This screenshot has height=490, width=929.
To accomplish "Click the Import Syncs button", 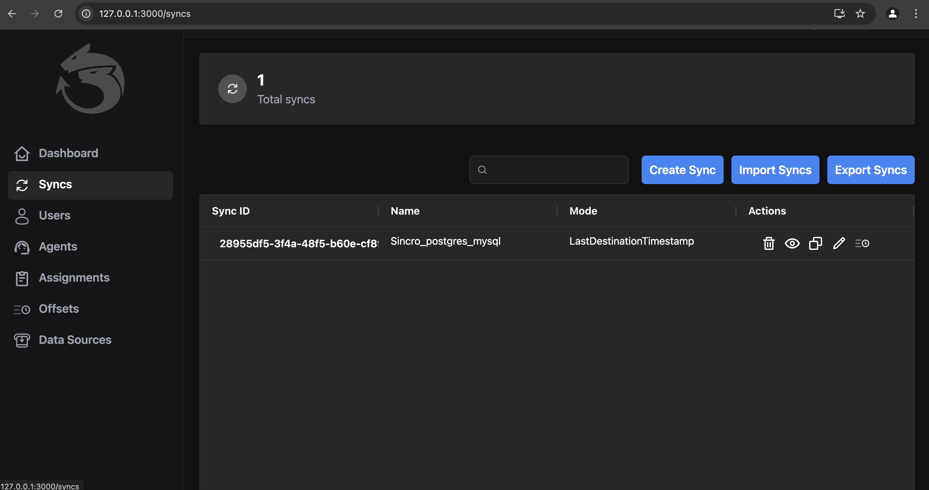I will [x=775, y=170].
